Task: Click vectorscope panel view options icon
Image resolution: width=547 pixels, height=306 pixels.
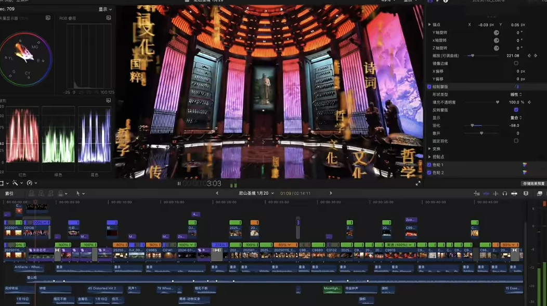Action: coord(48,18)
